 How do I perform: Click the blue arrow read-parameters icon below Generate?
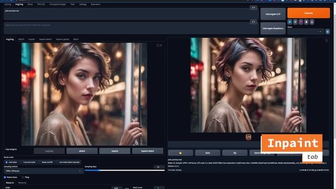tap(290, 22)
